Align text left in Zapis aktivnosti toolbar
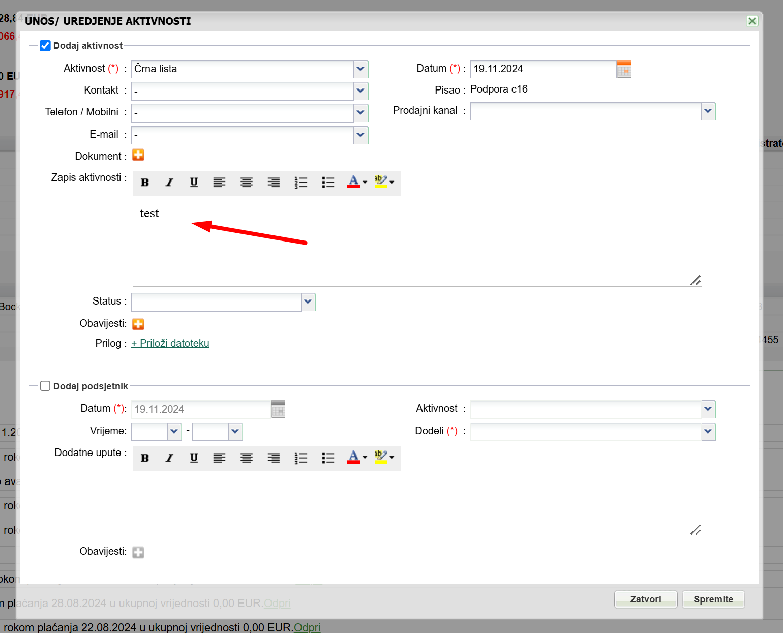The image size is (783, 633). click(x=219, y=183)
